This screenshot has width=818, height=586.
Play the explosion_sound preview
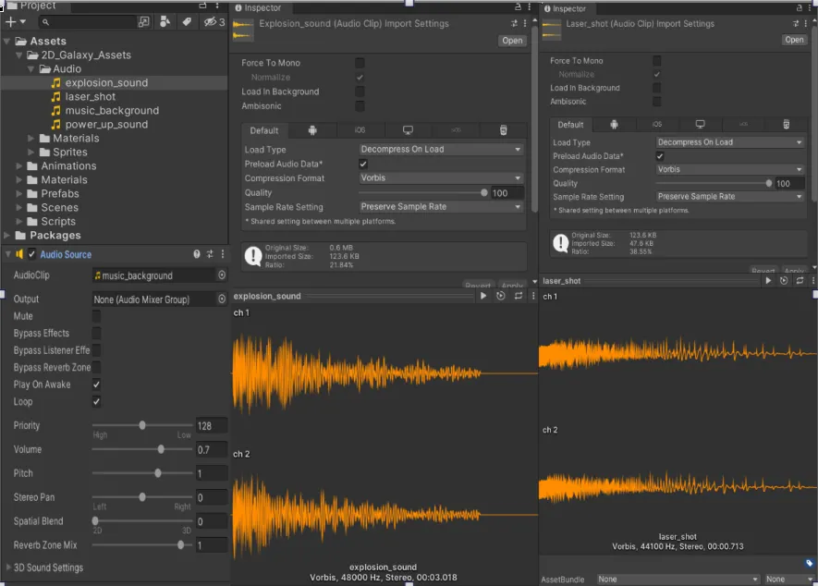click(484, 294)
